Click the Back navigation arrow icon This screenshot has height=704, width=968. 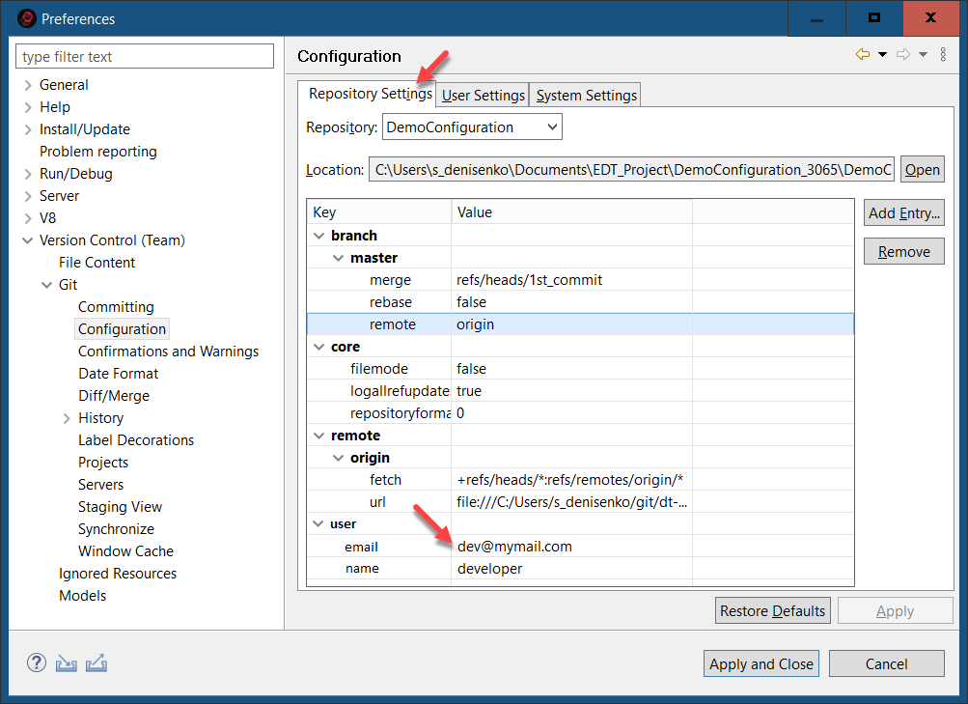click(x=863, y=55)
